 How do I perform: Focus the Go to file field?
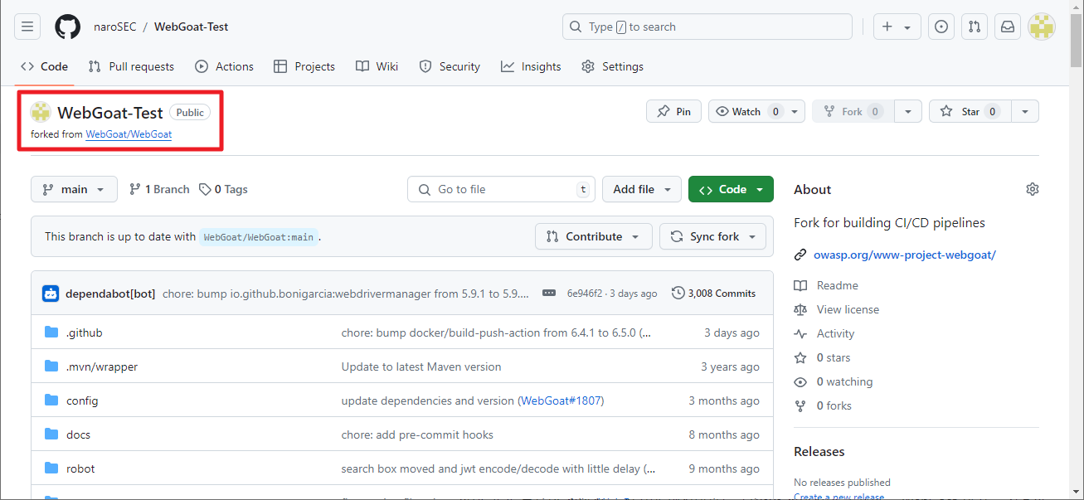pos(501,189)
